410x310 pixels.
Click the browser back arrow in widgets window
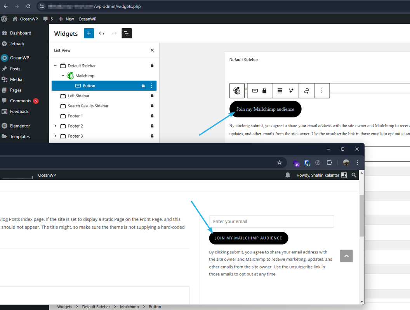coord(6,6)
